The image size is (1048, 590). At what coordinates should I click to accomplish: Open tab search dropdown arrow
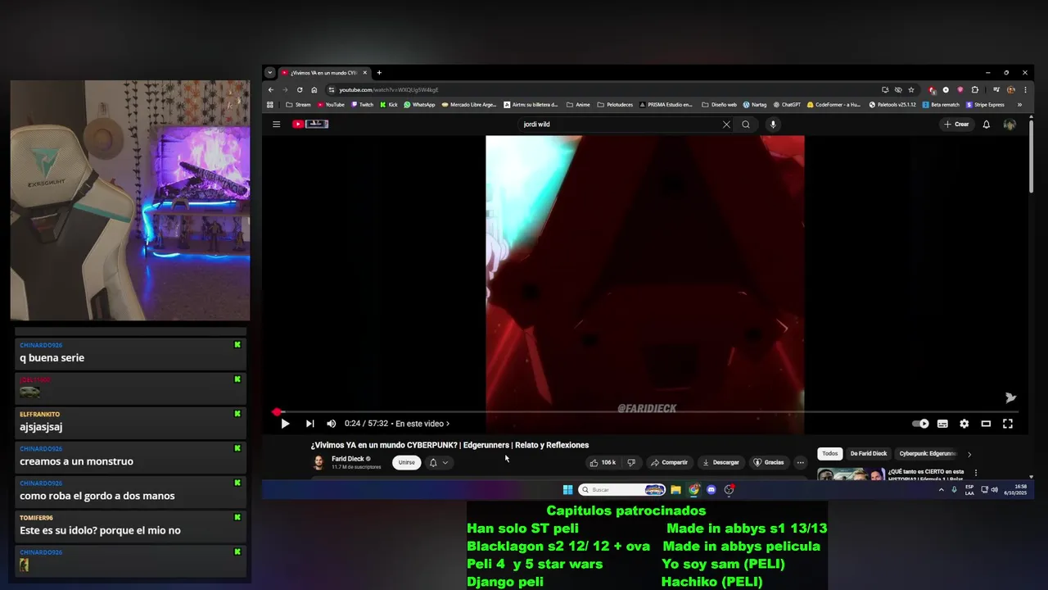269,73
